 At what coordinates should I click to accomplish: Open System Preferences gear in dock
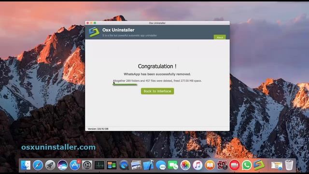(x=87, y=165)
